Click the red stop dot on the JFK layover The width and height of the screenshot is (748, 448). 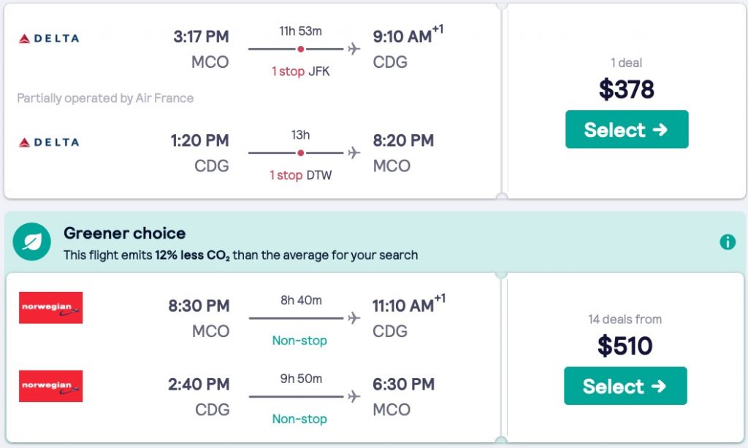[x=300, y=49]
